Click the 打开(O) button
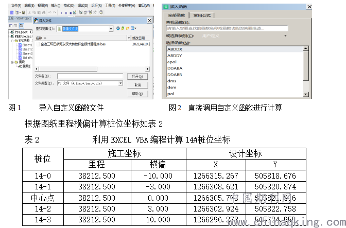346x228 pixels. pyautogui.click(x=137, y=77)
